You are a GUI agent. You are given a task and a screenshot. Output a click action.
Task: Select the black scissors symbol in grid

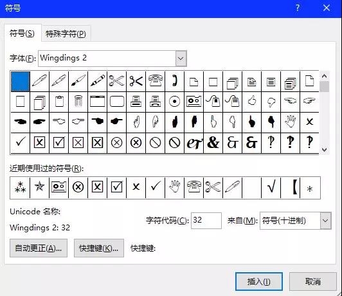pyautogui.click(x=136, y=81)
